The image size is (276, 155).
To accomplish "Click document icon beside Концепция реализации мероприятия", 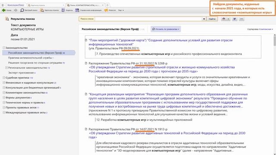I will click(86, 94).
